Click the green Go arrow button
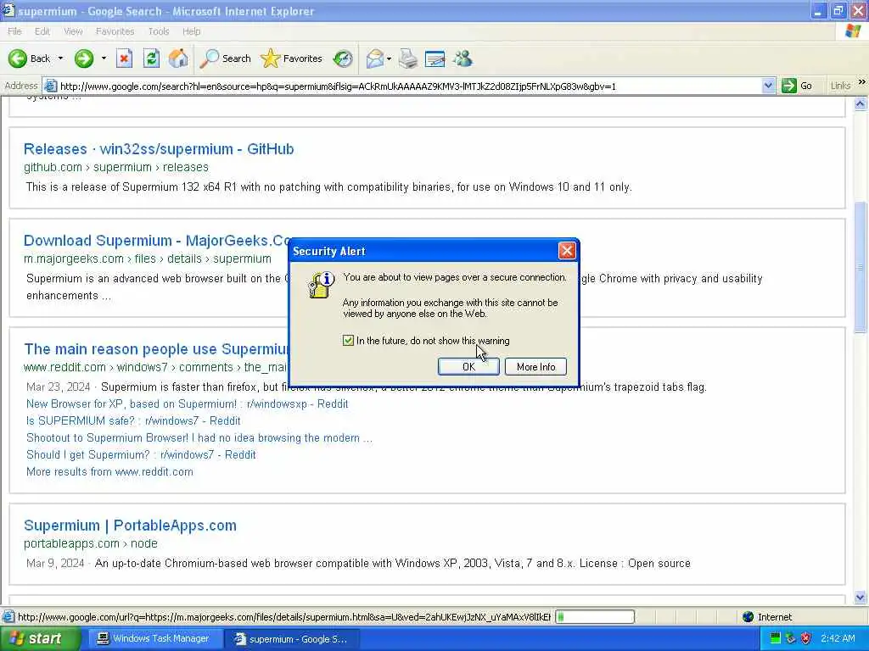Image resolution: width=869 pixels, height=651 pixels. pyautogui.click(x=788, y=86)
